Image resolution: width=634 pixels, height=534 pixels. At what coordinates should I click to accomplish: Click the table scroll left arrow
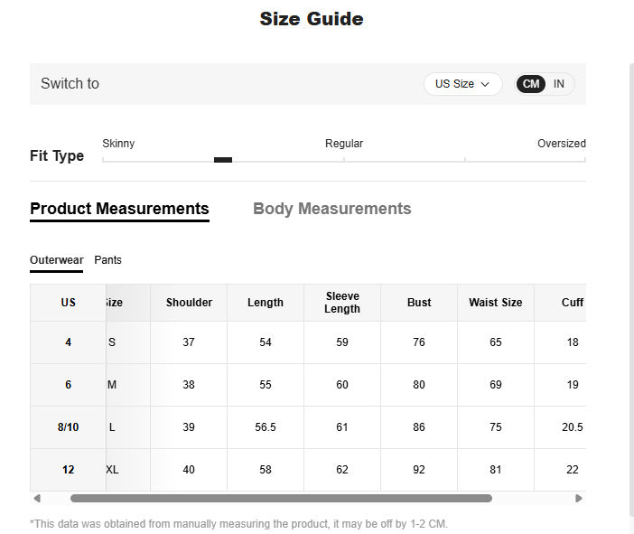tap(37, 499)
